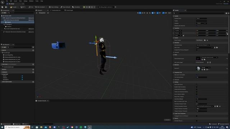This screenshot has width=230, height=129.
Task: Open the Windows Start menu
Action: 2,127
